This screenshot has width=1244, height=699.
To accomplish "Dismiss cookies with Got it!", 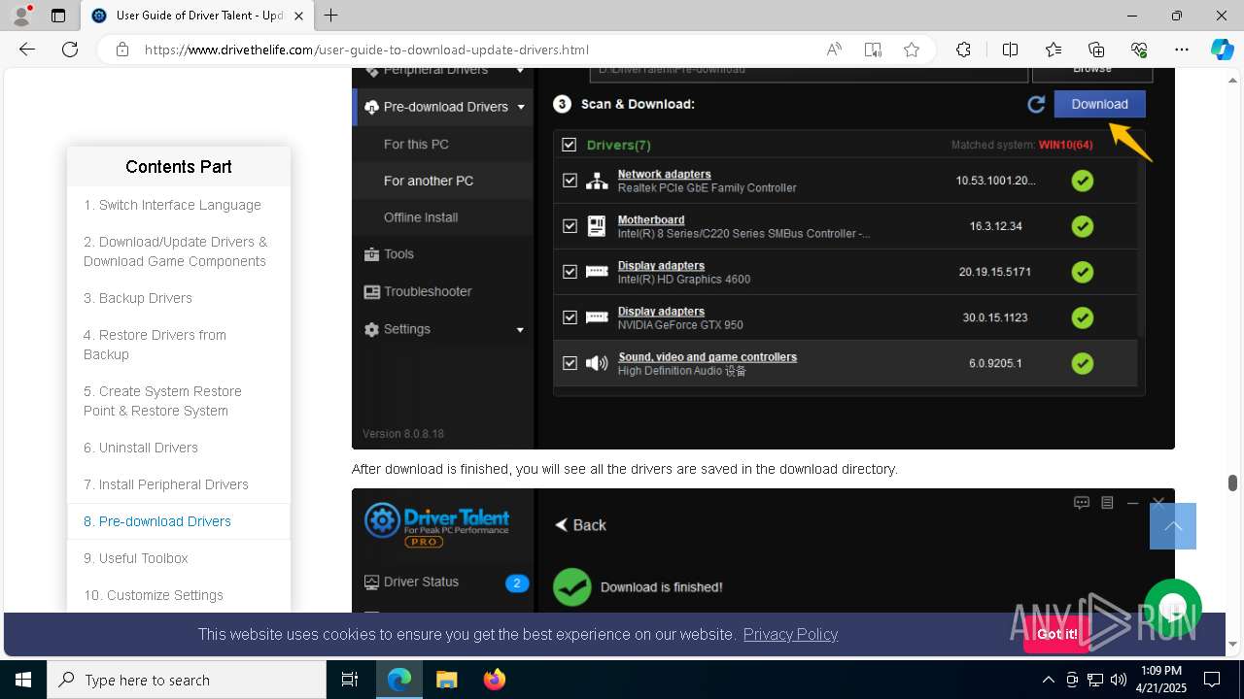I will [1057, 634].
